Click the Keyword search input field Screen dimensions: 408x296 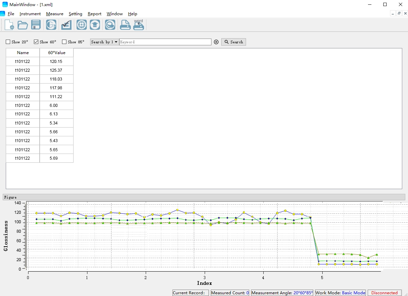tap(165, 42)
